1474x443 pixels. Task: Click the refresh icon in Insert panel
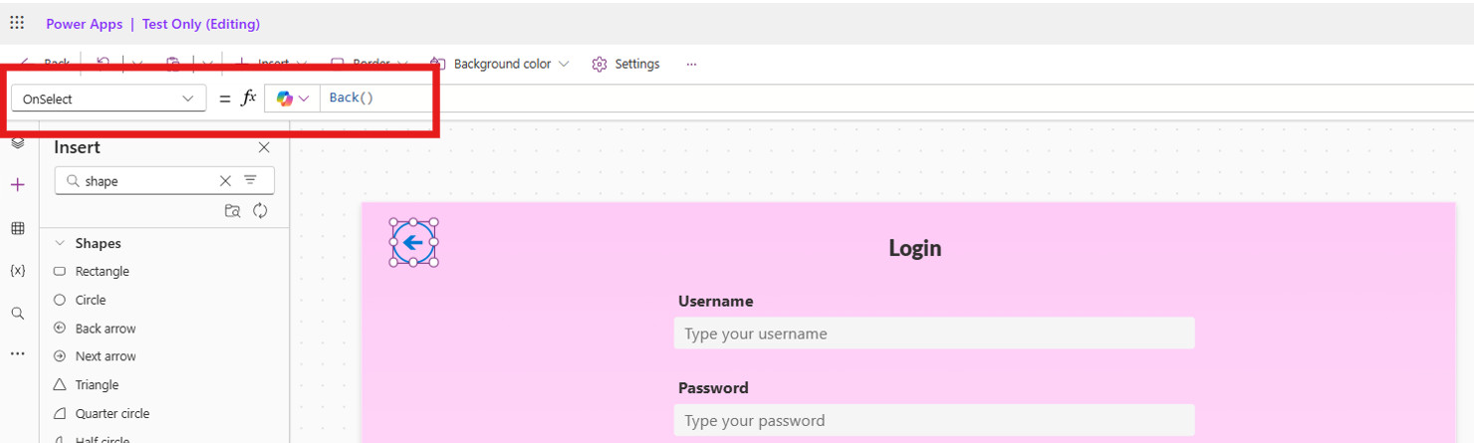[x=260, y=210]
